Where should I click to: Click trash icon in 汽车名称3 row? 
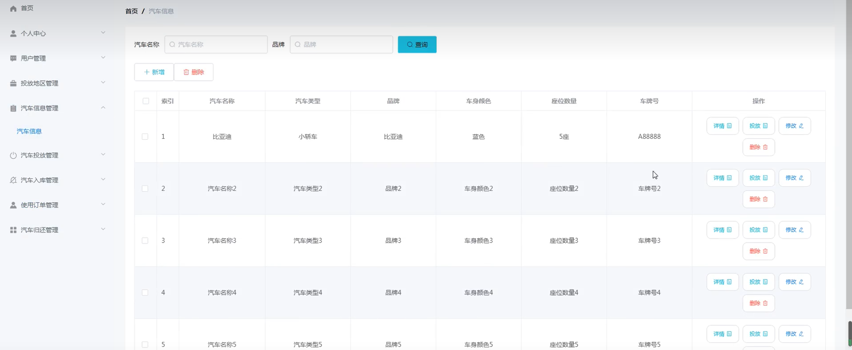[x=765, y=251]
